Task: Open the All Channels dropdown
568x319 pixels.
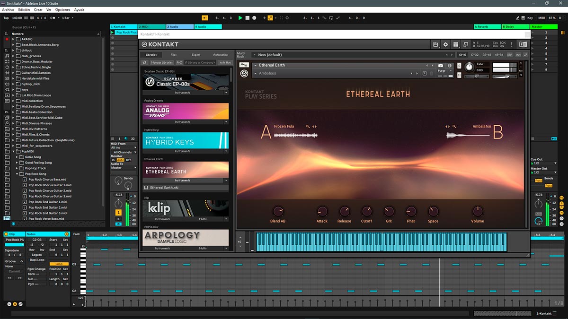Action: coord(124,152)
